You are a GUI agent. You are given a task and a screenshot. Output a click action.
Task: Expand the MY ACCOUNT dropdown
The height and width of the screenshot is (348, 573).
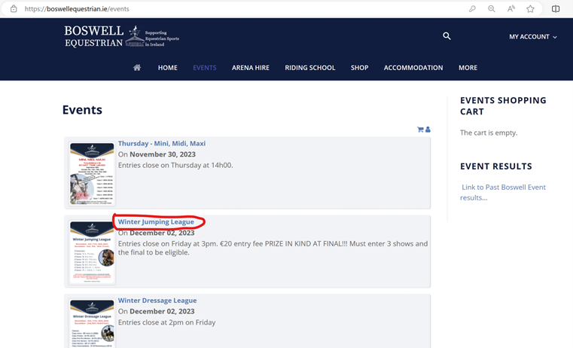(533, 37)
